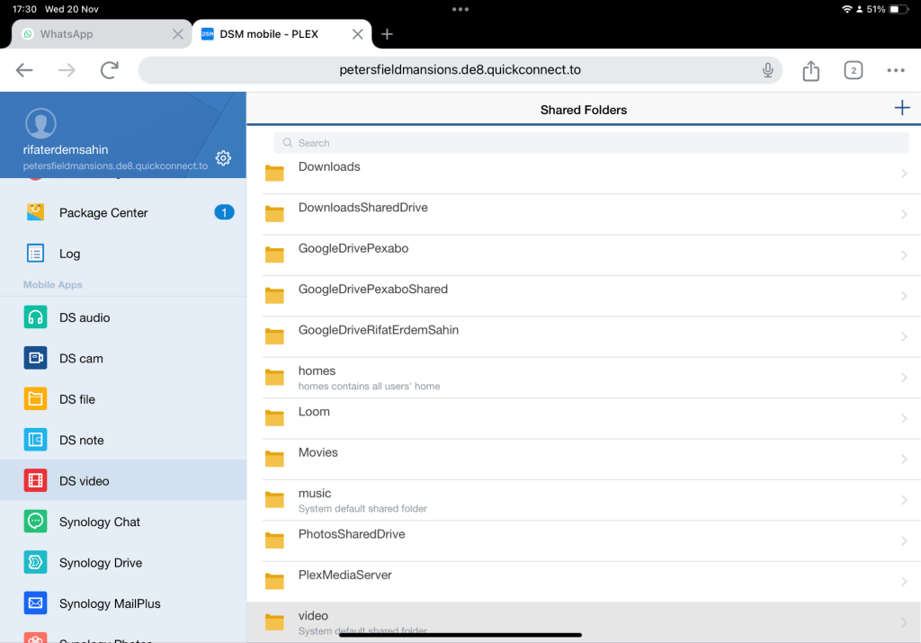
Task: Tap the Package Center notification badge
Action: (224, 212)
